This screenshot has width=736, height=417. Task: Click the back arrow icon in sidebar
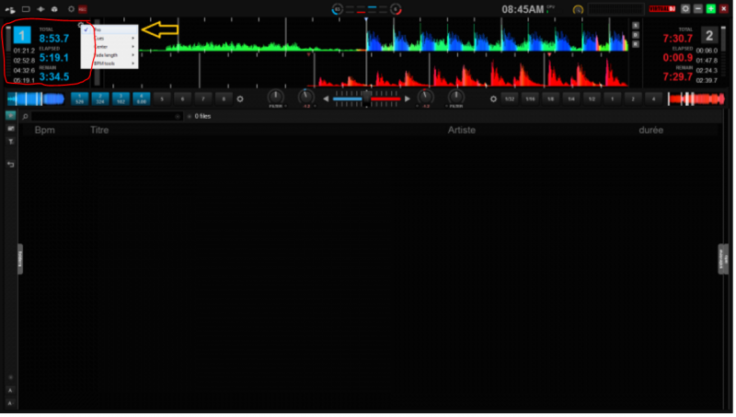tap(10, 164)
